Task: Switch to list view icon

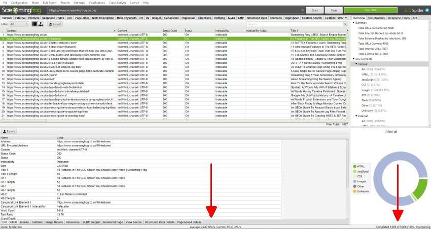Action: (34, 24)
